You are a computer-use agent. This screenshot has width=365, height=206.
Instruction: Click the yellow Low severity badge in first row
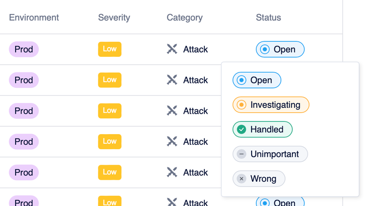coord(109,49)
